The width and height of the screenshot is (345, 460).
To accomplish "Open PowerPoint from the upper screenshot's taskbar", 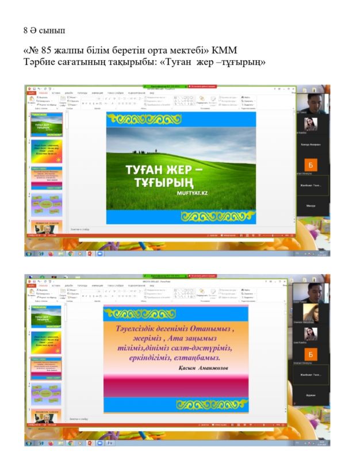I will pyautogui.click(x=90, y=253).
